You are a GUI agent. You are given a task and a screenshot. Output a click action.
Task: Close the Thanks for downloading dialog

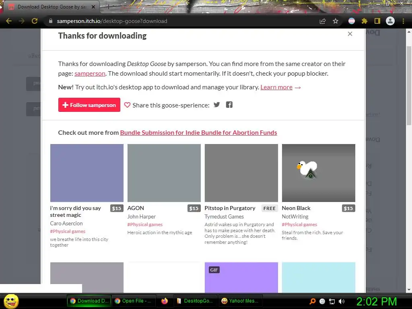click(350, 34)
